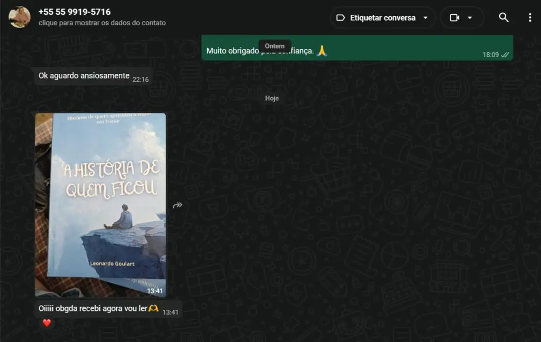Image resolution: width=541 pixels, height=342 pixels.
Task: Open the contact's profile photo
Action: pyautogui.click(x=20, y=17)
